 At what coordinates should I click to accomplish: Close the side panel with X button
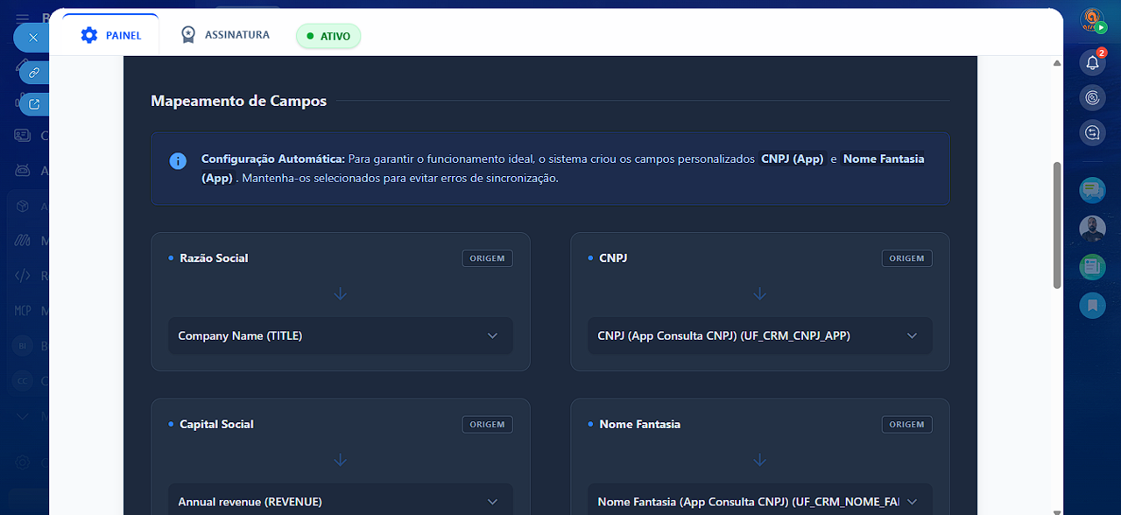pyautogui.click(x=32, y=38)
